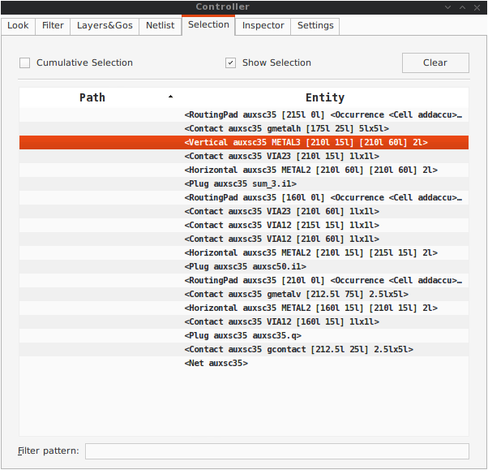Enable the Cumulative Selection checkbox
This screenshot has height=470, width=488.
point(24,63)
